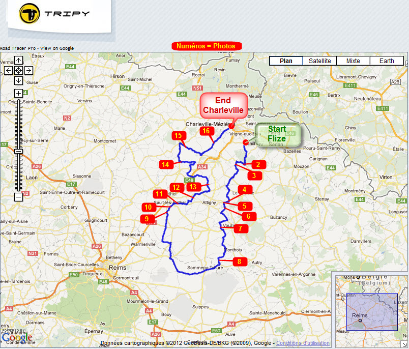Open photo marker 12

(177, 187)
